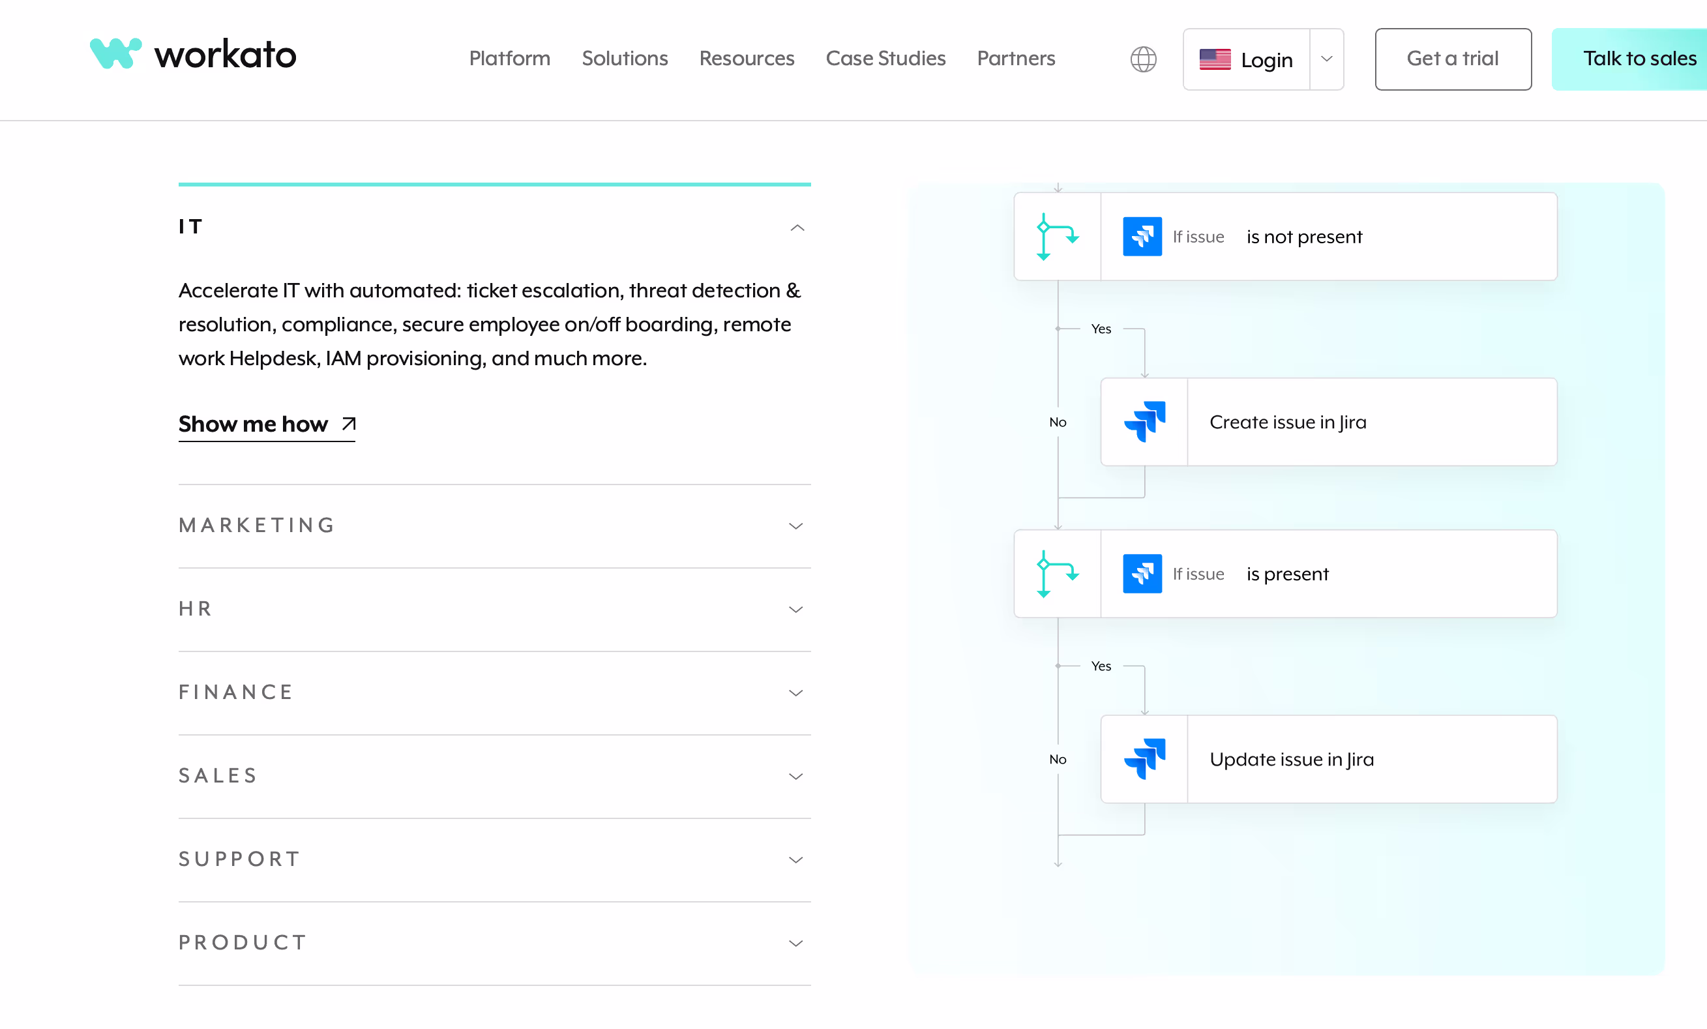Follow the Show me how link
1707x1029 pixels.
pos(253,423)
